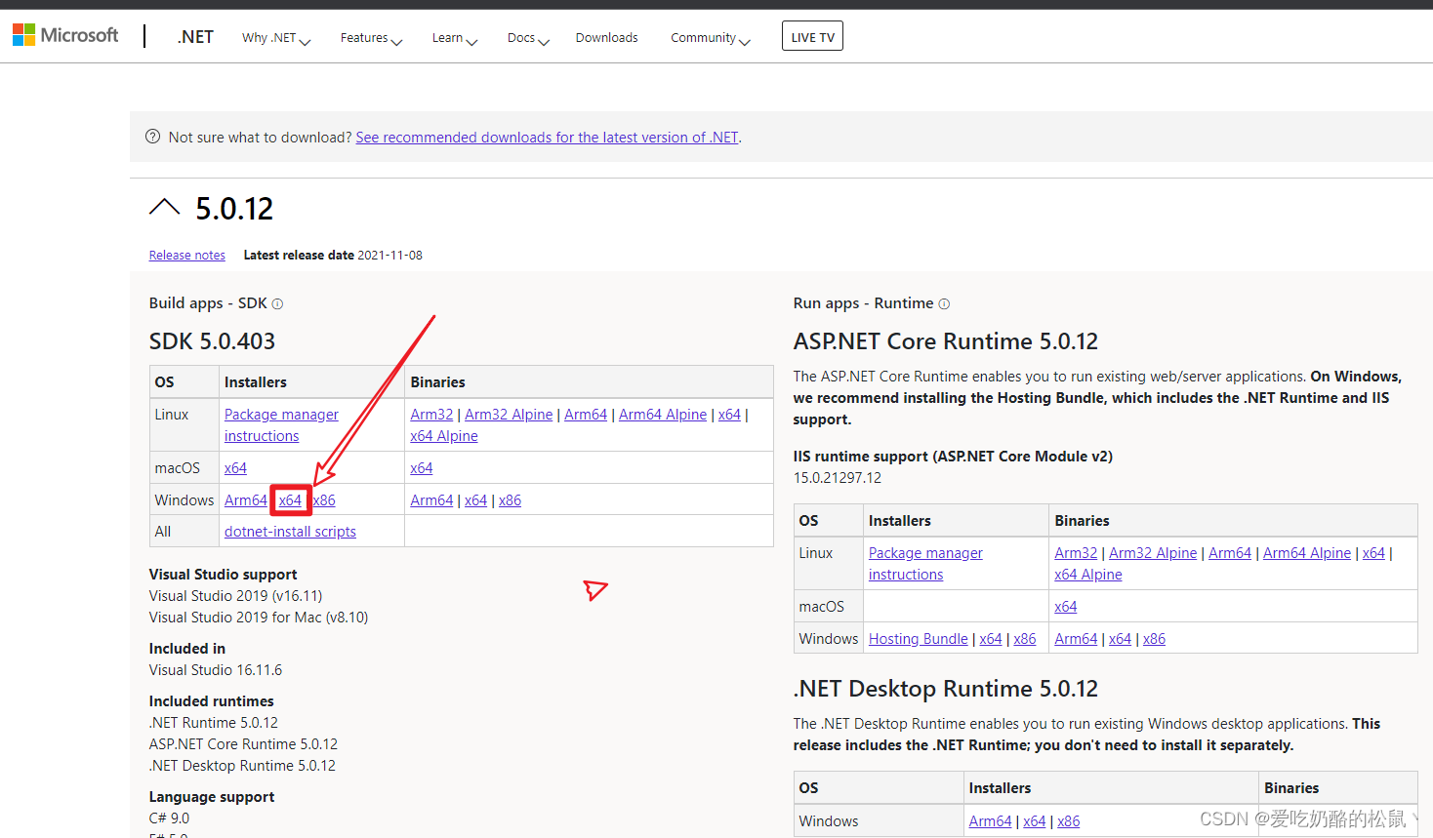Download SDK Linux Arm64 binary

click(x=586, y=415)
